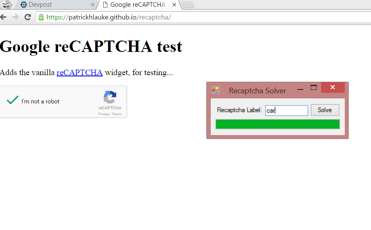The image size is (371, 230).
Task: Click the Recaptcha Solver title bar text
Action: click(x=257, y=91)
